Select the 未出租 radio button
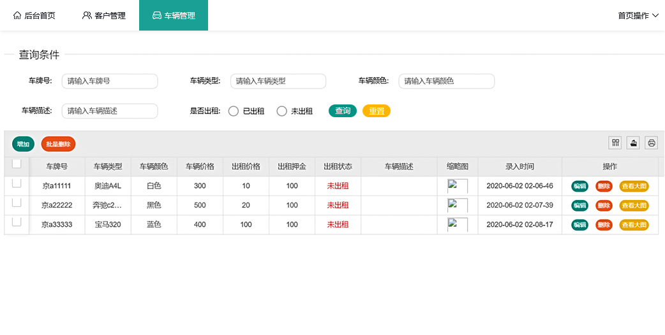 coord(282,111)
